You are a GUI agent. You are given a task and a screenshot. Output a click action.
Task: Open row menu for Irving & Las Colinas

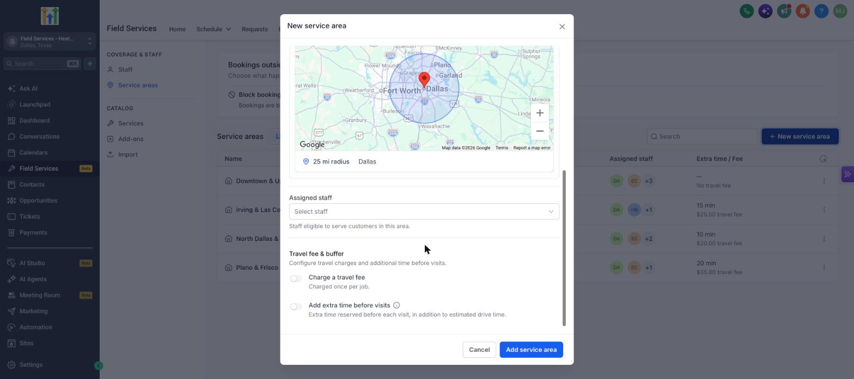click(x=823, y=210)
